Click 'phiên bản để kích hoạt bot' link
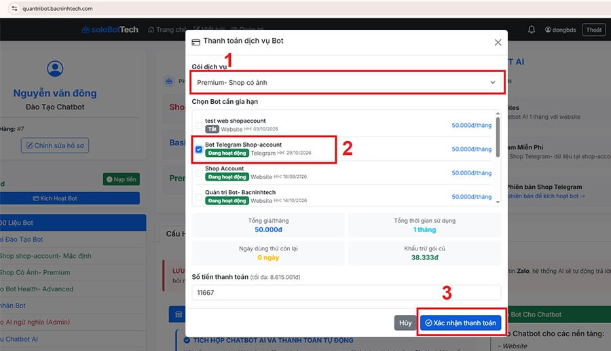This screenshot has width=611, height=351. 547,196
